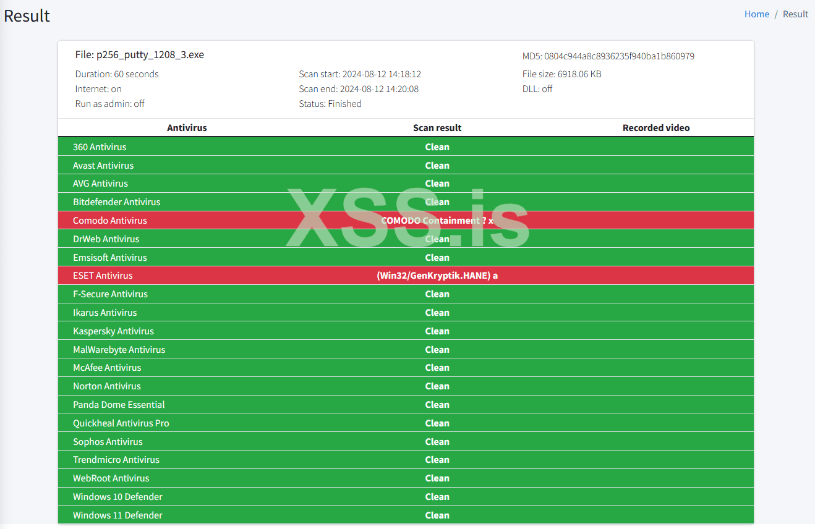Click the Clean result for 360 Antivirus
Image resolution: width=815 pixels, height=529 pixels.
coord(437,147)
